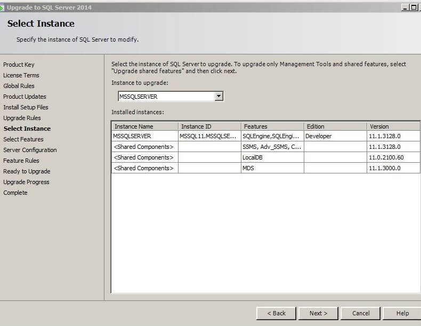Image resolution: width=421 pixels, height=326 pixels.
Task: Click the Features column header
Action: coord(272,126)
